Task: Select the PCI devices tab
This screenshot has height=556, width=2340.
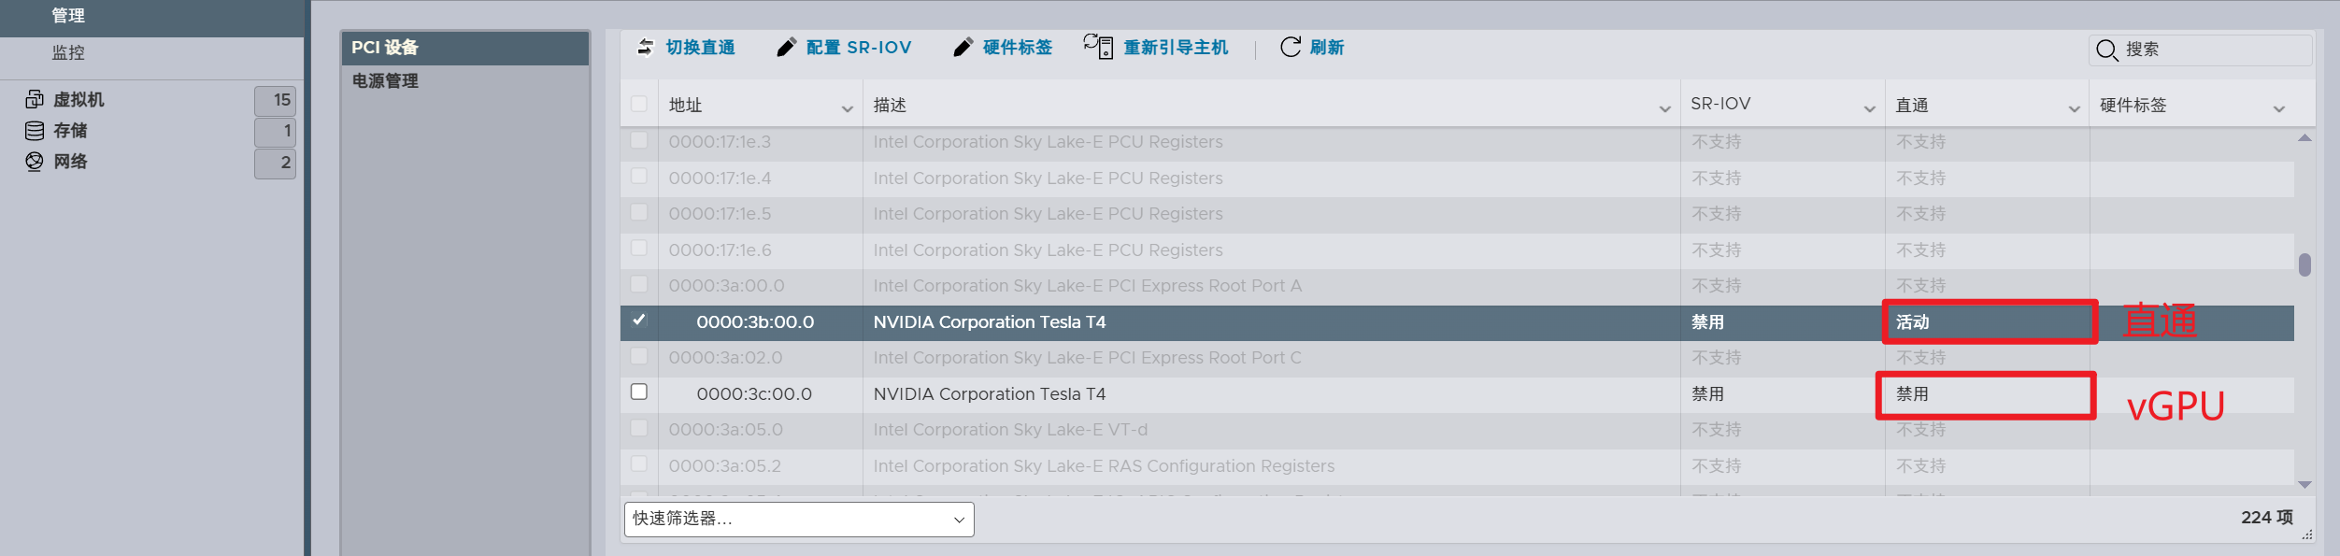Action: 464,48
